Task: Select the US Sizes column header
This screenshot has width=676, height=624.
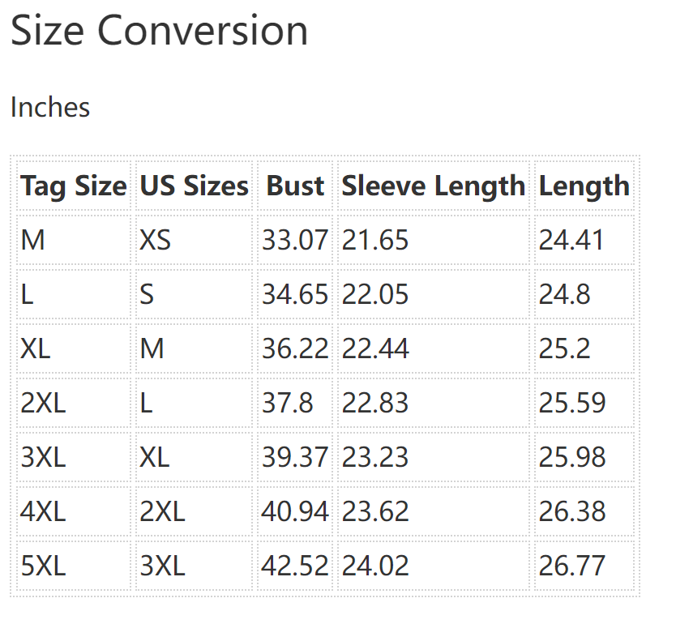Action: pyautogui.click(x=195, y=186)
